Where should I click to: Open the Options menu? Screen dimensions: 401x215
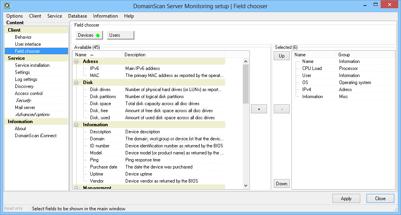tap(14, 16)
